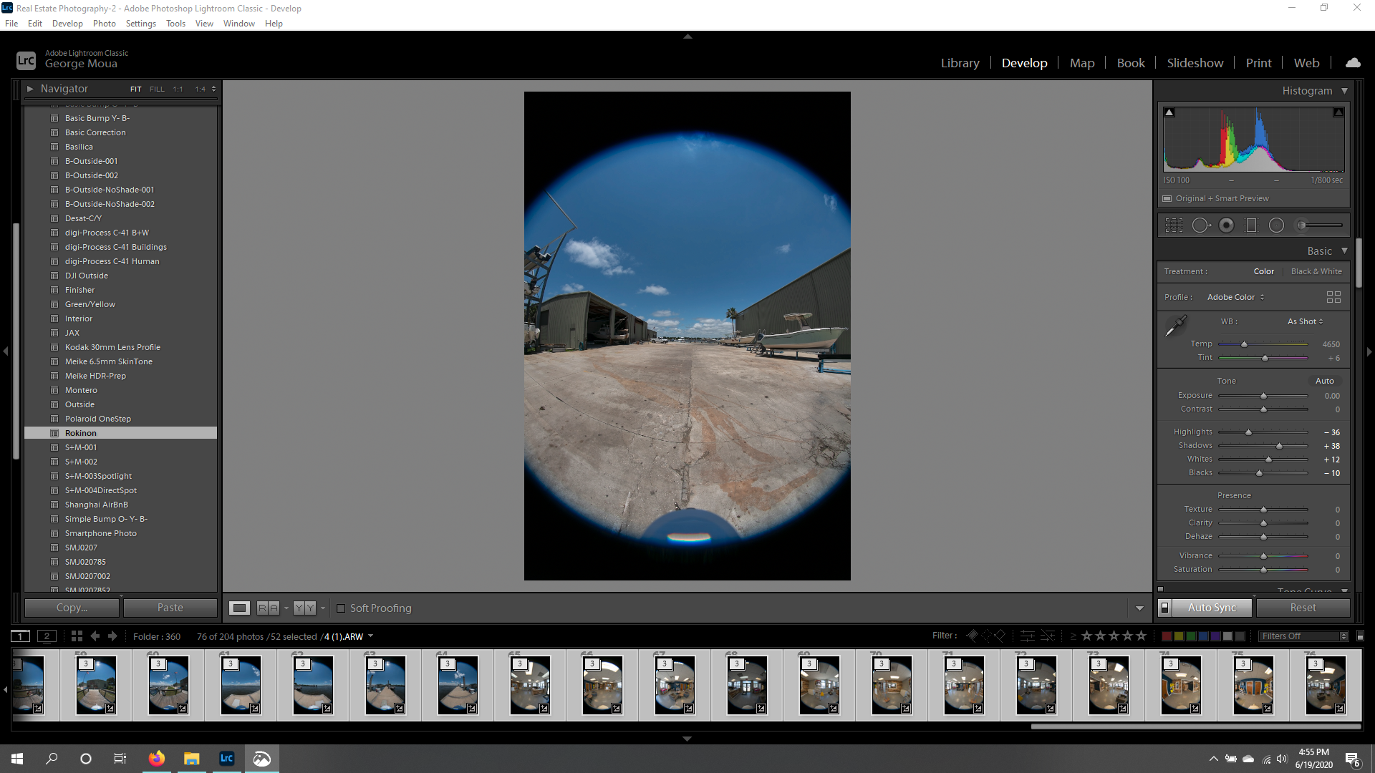
Task: Filter by rejected flag photos
Action: [1000, 636]
